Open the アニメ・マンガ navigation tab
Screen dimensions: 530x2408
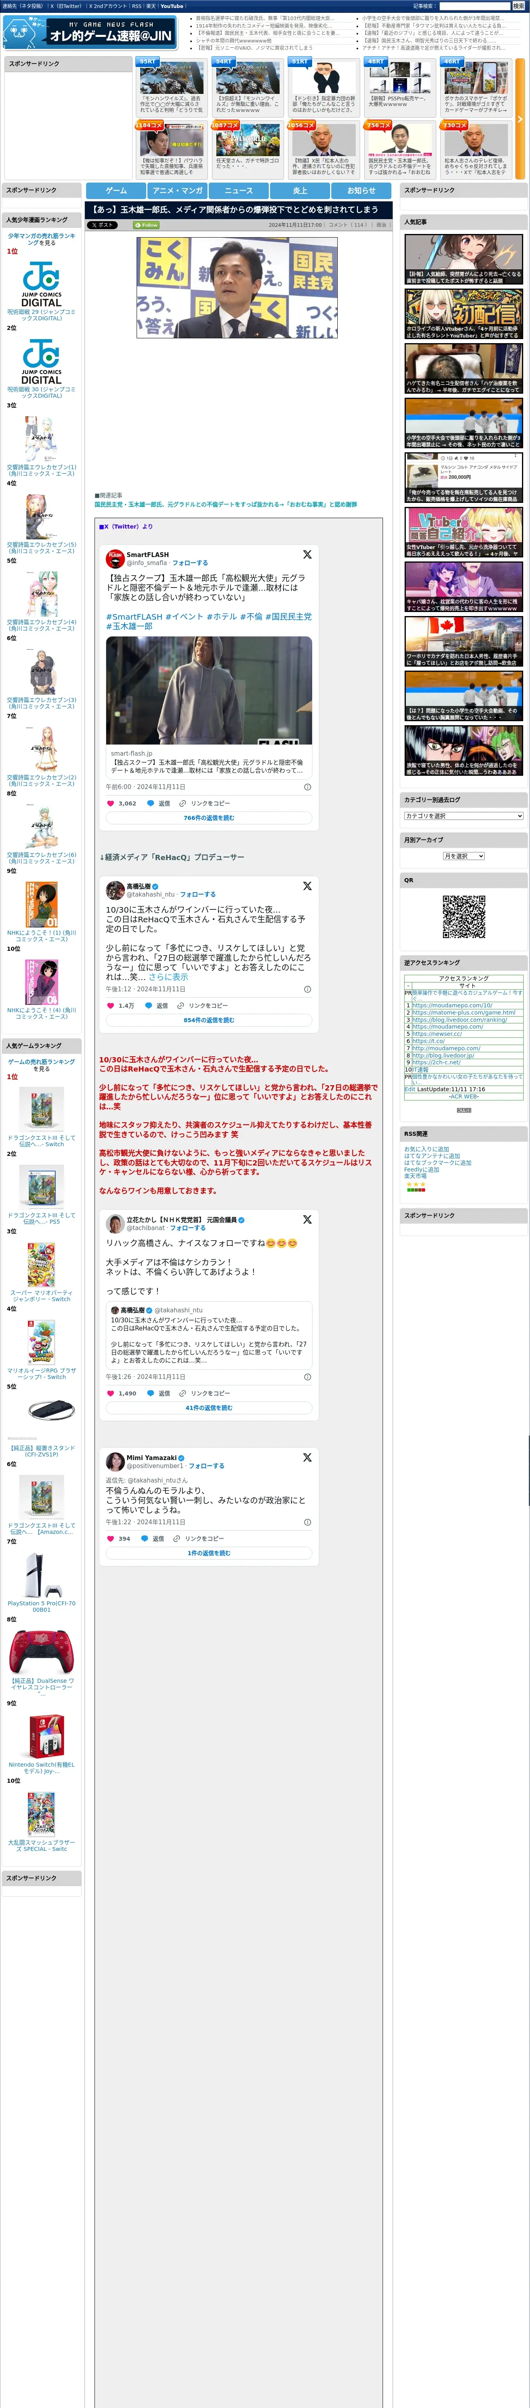coord(177,190)
